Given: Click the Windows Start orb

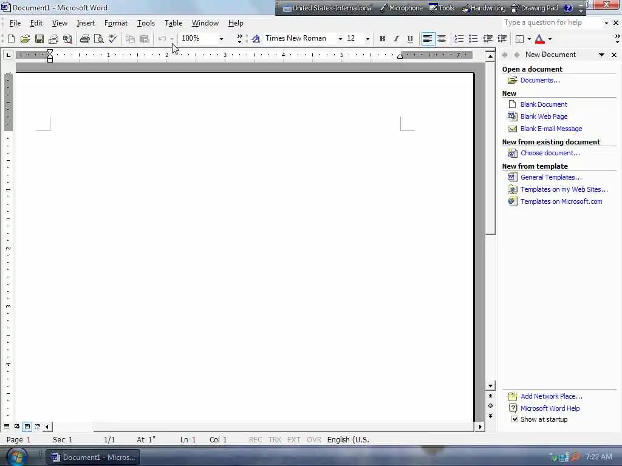Looking at the screenshot, I should [16, 456].
